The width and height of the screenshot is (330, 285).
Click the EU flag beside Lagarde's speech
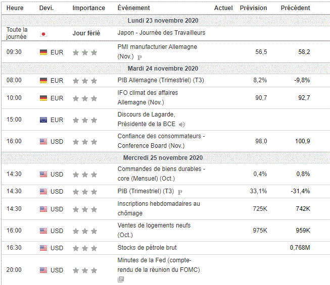(x=43, y=120)
